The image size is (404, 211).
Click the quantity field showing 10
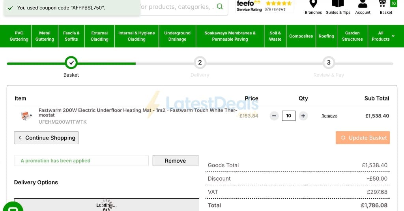point(288,116)
